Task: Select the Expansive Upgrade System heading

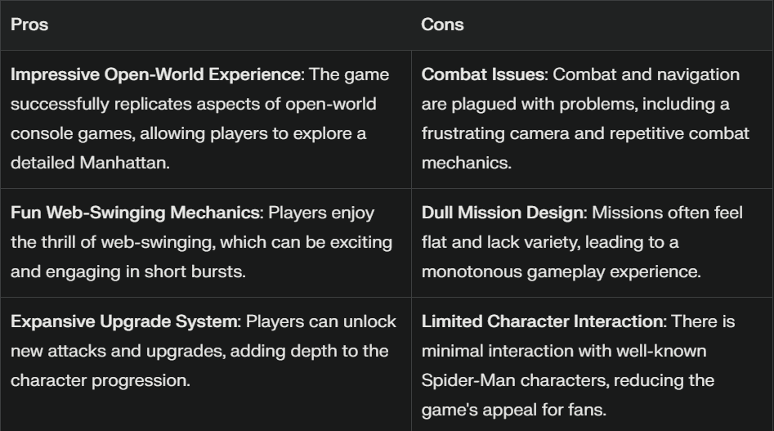Action: pyautogui.click(x=124, y=321)
